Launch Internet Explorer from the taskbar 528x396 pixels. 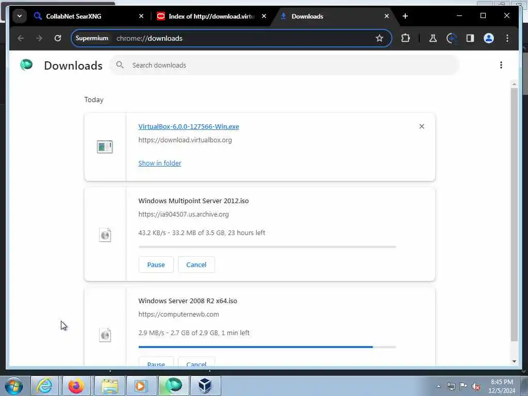(x=44, y=386)
